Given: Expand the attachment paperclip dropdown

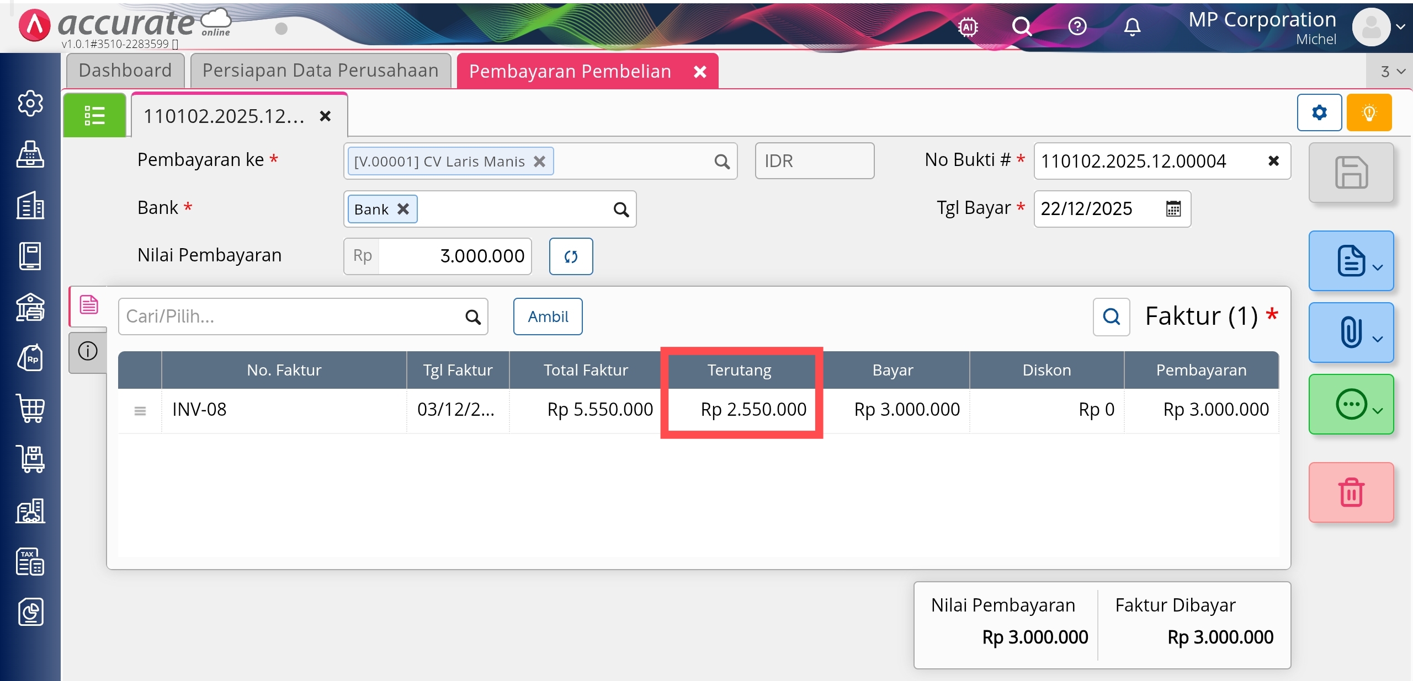Looking at the screenshot, I should point(1351,333).
